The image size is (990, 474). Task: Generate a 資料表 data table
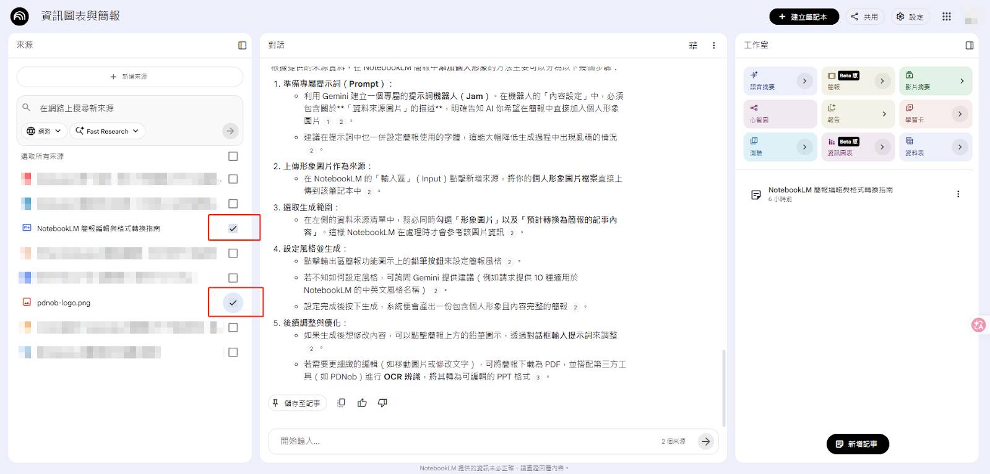935,147
